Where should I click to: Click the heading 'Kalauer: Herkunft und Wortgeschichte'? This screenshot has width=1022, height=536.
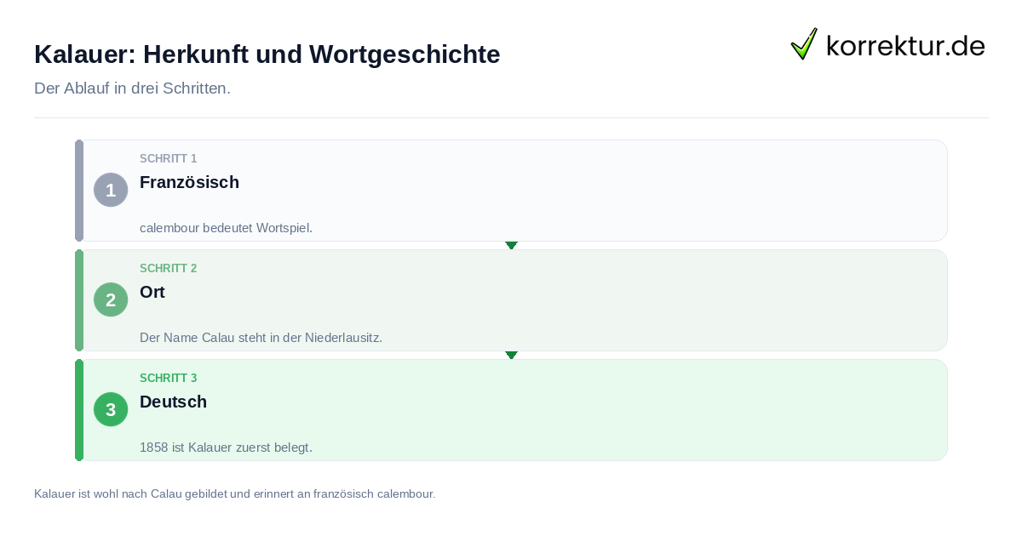(x=267, y=54)
